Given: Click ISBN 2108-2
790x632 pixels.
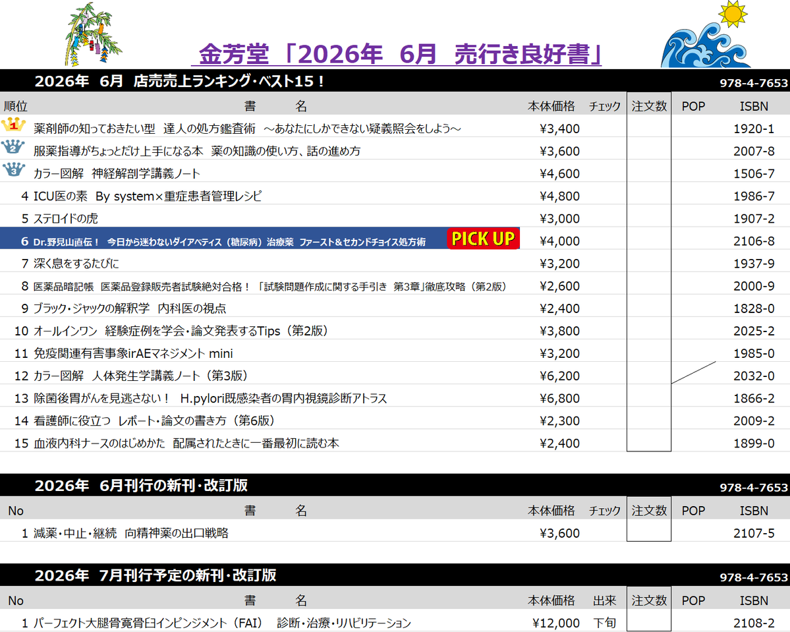Looking at the screenshot, I should pos(754,623).
